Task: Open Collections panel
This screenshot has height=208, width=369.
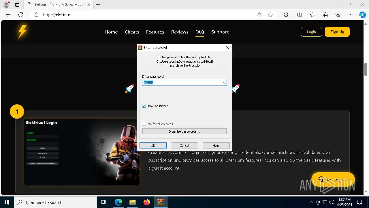Action: pos(325,15)
